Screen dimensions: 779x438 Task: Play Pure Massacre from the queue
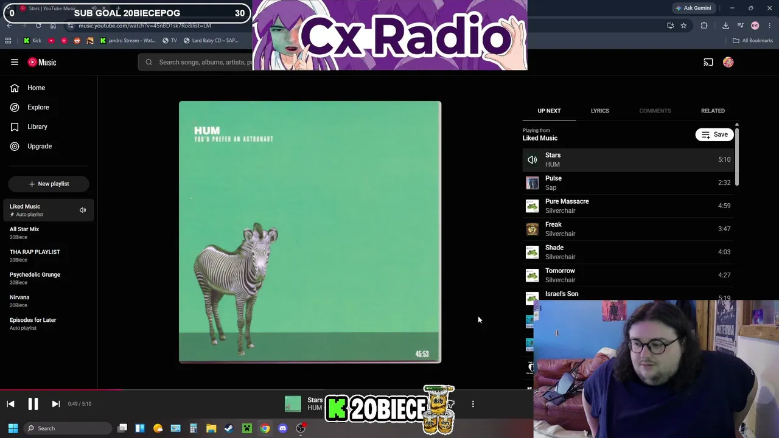coord(628,206)
